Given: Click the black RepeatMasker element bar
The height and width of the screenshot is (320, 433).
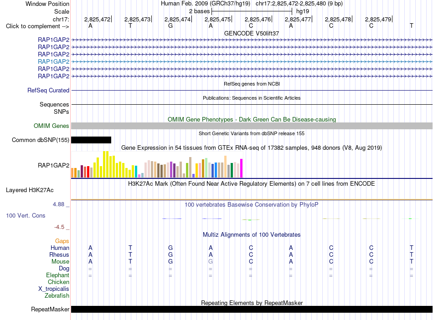Looking at the screenshot, I should click(x=252, y=309).
